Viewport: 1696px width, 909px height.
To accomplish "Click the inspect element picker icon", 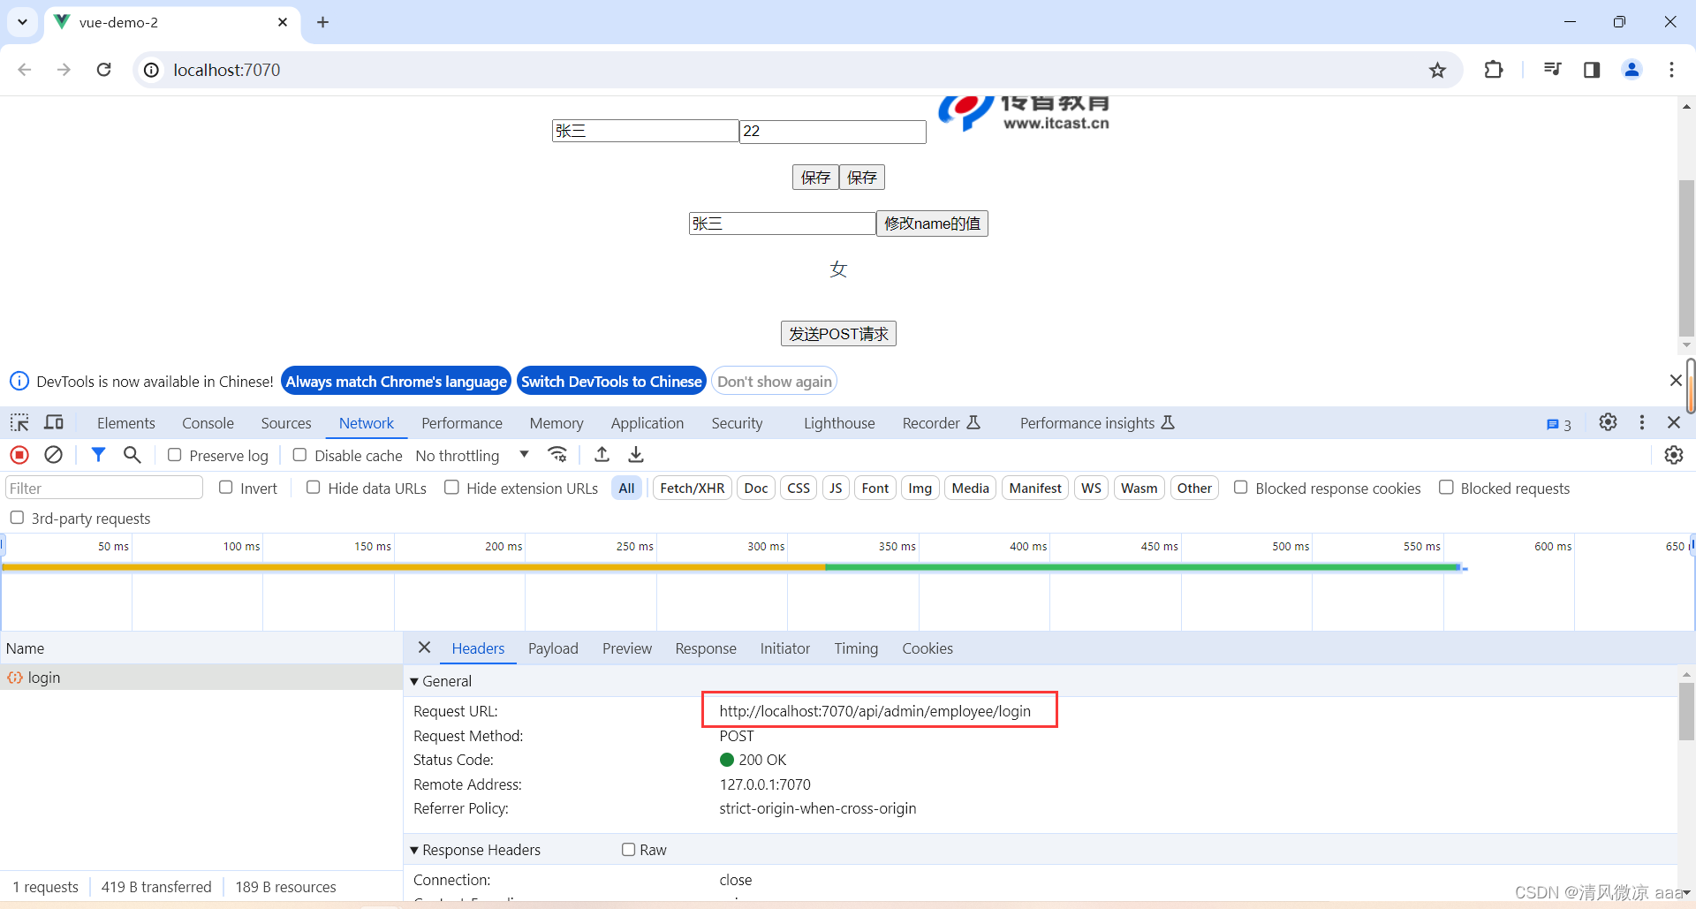I will pos(19,423).
